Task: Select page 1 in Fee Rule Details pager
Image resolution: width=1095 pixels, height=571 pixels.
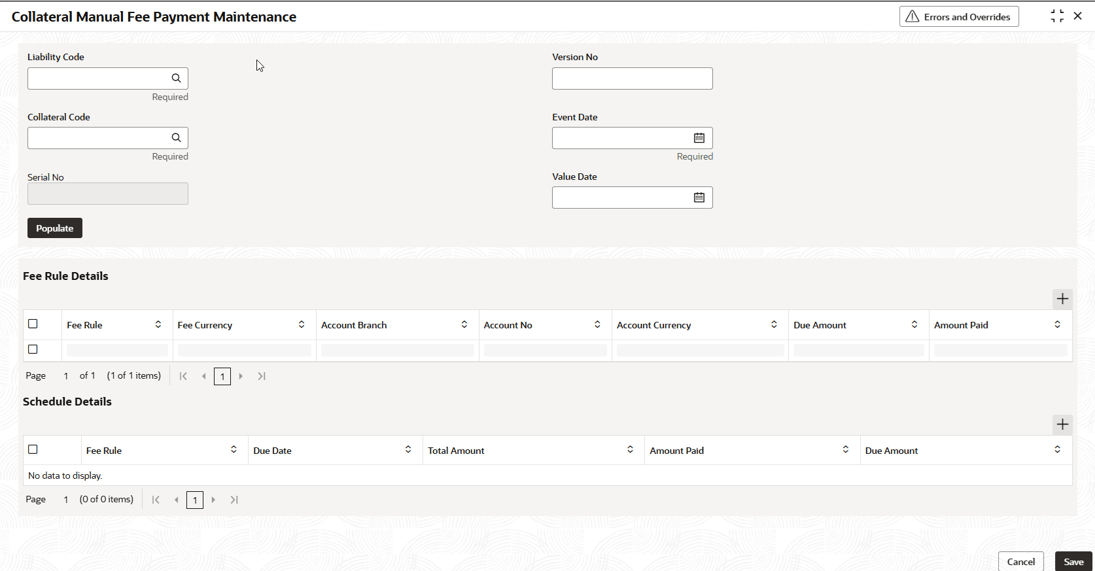Action: (x=222, y=377)
